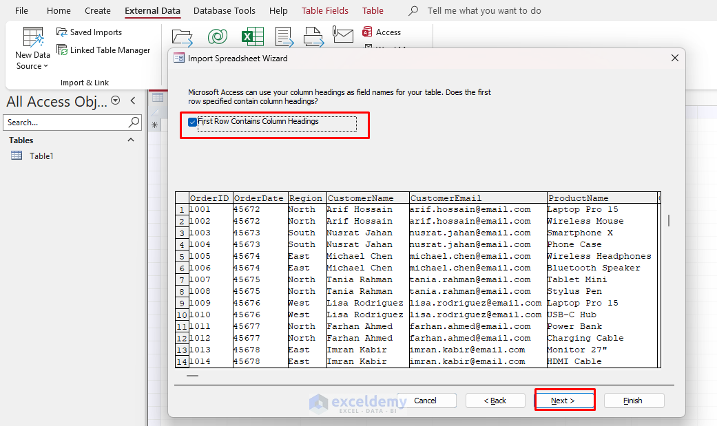The image size is (717, 426).
Task: Click order ID cell 1005
Action: click(211, 256)
